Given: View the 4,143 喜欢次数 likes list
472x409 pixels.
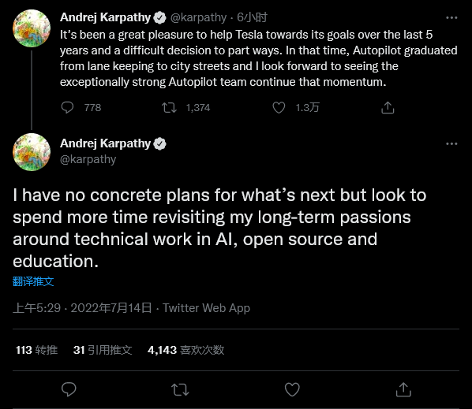Looking at the screenshot, I should (x=185, y=350).
